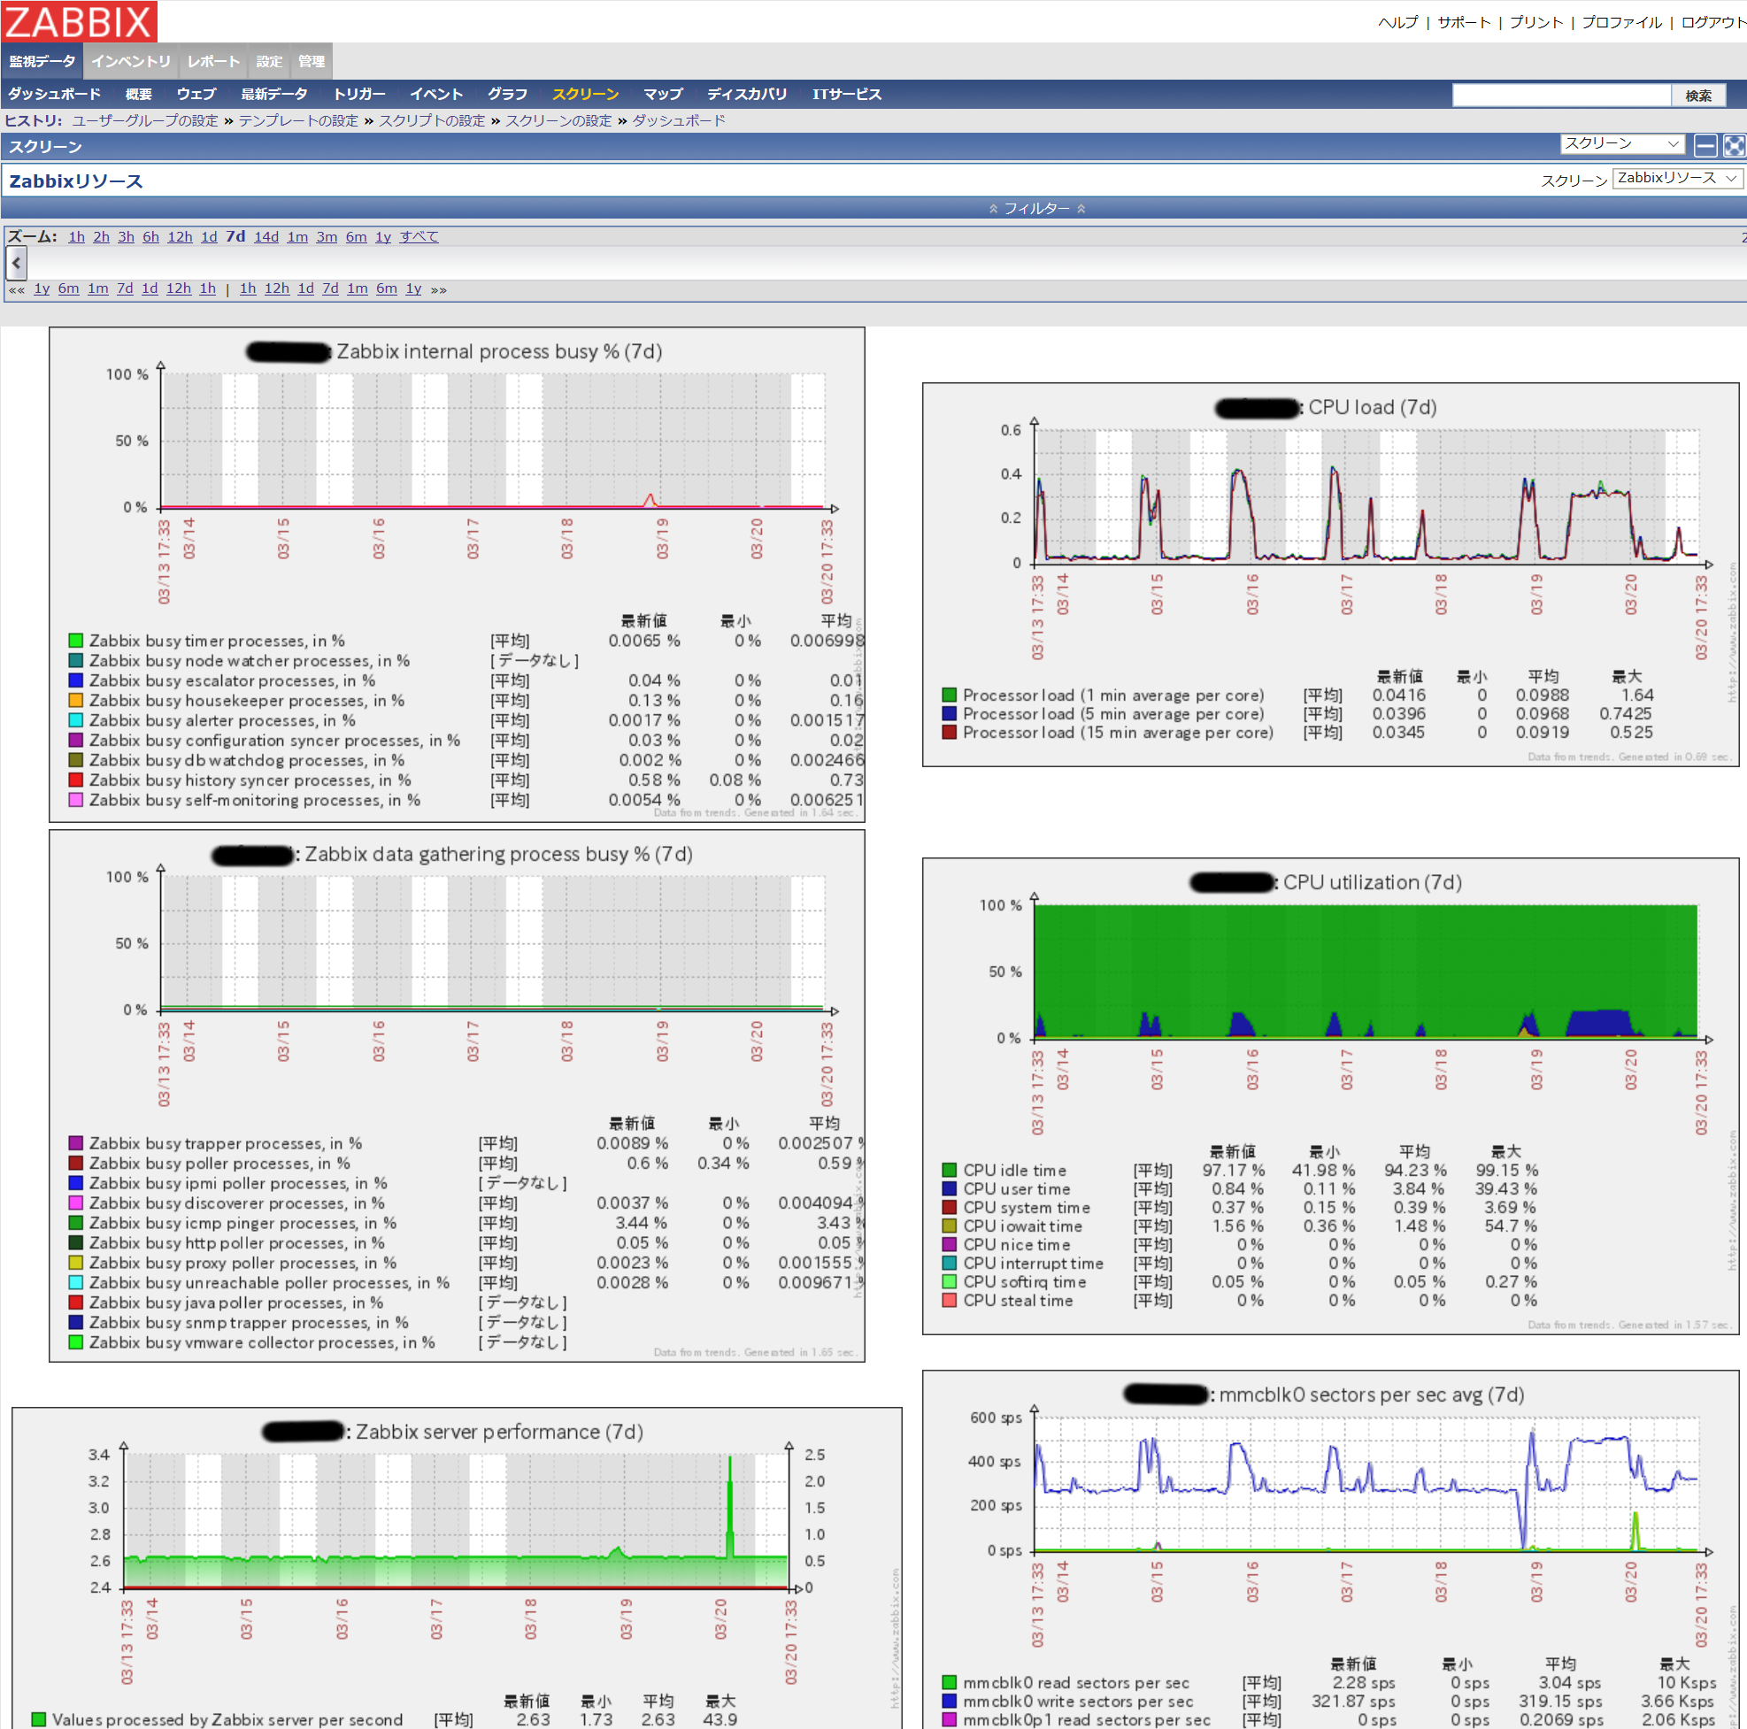Image resolution: width=1747 pixels, height=1729 pixels.
Task: Open the レポート main tab
Action: (x=213, y=61)
